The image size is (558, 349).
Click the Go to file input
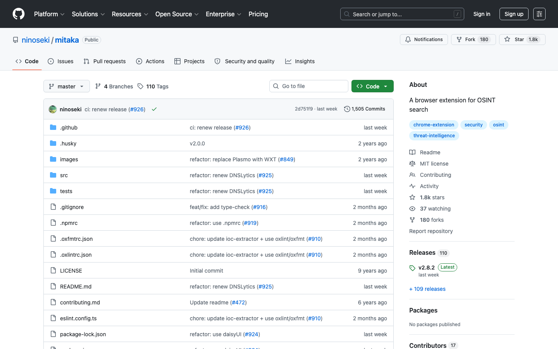pyautogui.click(x=309, y=86)
